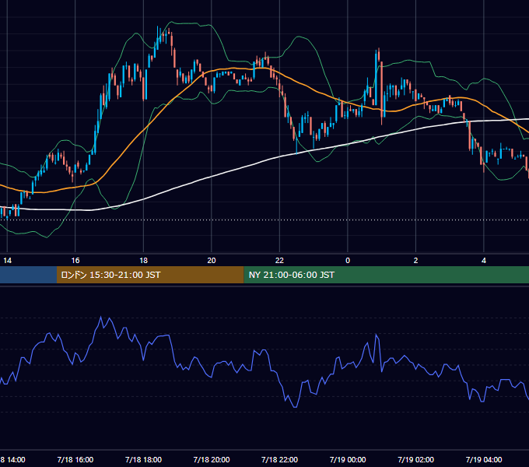The height and width of the screenshot is (467, 529).
Task: Click the 7/19 04:00 time label
Action: click(x=484, y=459)
